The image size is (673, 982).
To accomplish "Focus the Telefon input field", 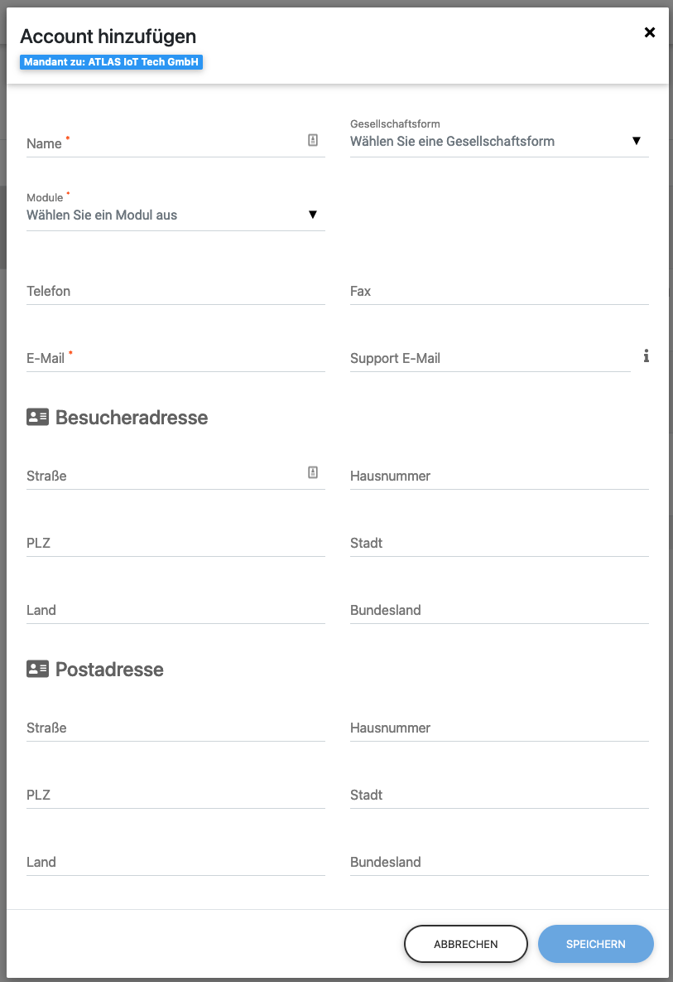I will [x=175, y=292].
